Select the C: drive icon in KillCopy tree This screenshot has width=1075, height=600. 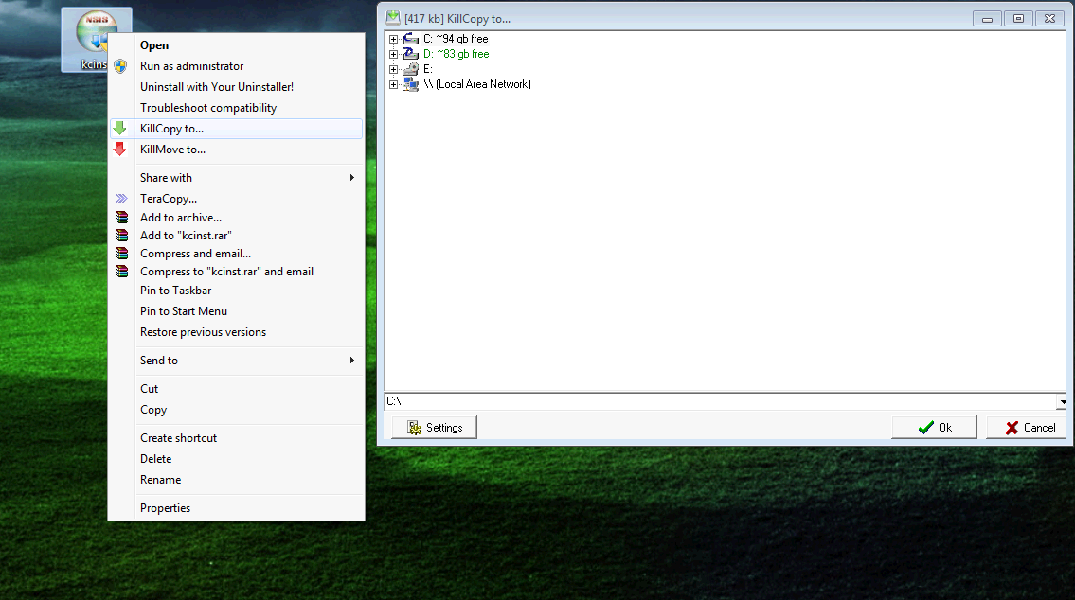click(411, 39)
